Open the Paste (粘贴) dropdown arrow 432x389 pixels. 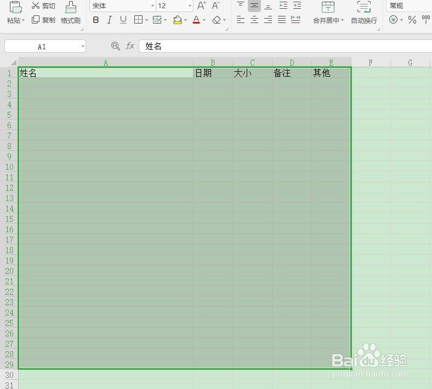click(x=24, y=20)
